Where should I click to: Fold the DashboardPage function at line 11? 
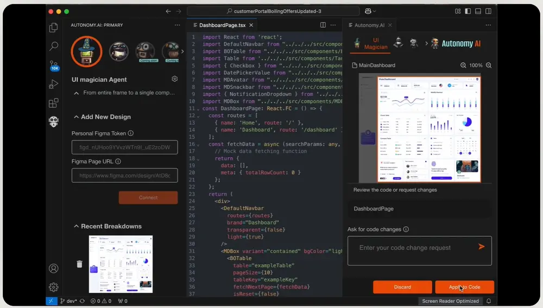point(198,109)
